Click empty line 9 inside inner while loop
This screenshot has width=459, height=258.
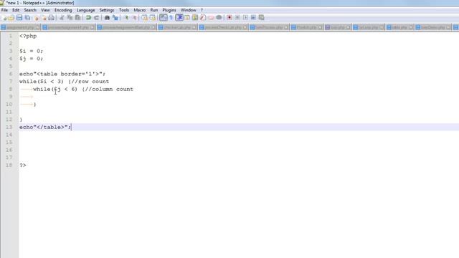[239, 97]
